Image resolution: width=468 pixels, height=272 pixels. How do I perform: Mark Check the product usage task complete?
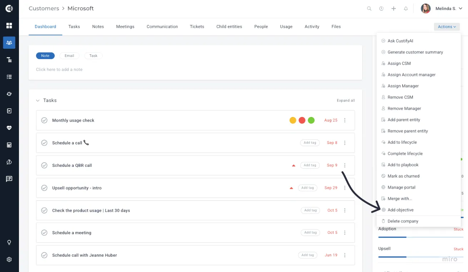tap(44, 210)
